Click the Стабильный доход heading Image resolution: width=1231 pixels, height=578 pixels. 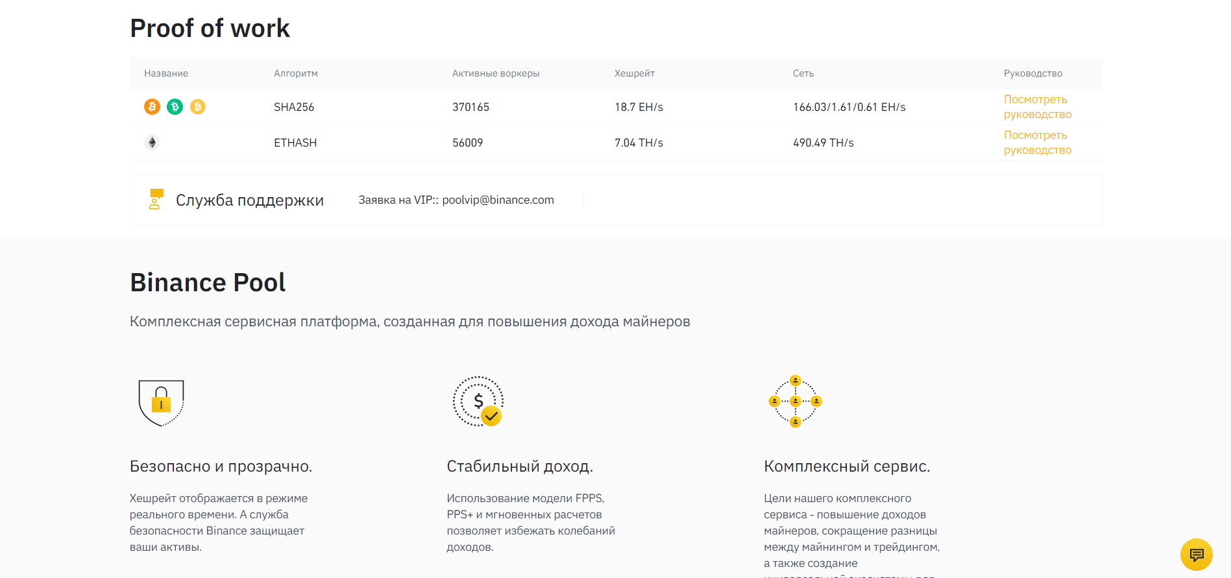coord(520,466)
